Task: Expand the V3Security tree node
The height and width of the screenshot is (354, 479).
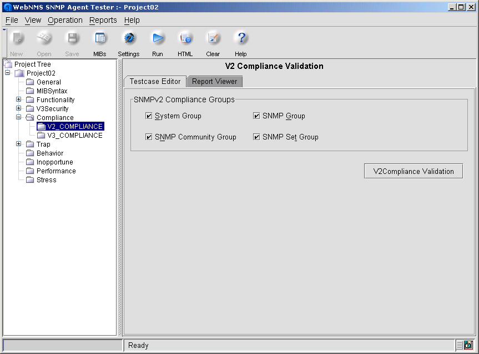Action: click(x=19, y=108)
